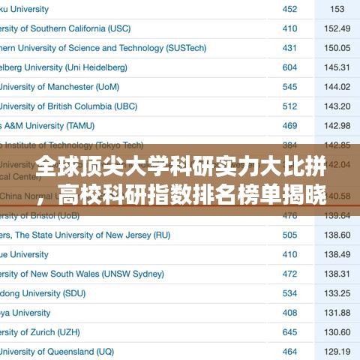Image resolution: width=360 pixels, height=360 pixels.
Task: Open University of Bristol (UoB) link
Action: point(40,215)
